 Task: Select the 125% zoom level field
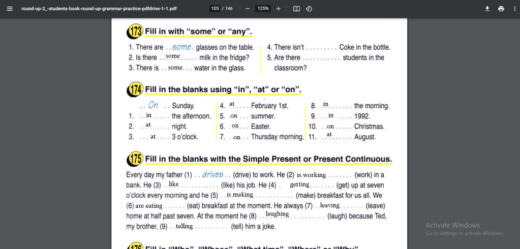[263, 9]
